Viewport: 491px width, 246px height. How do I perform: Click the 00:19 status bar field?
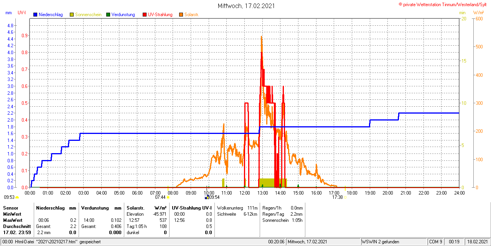pos(454,242)
